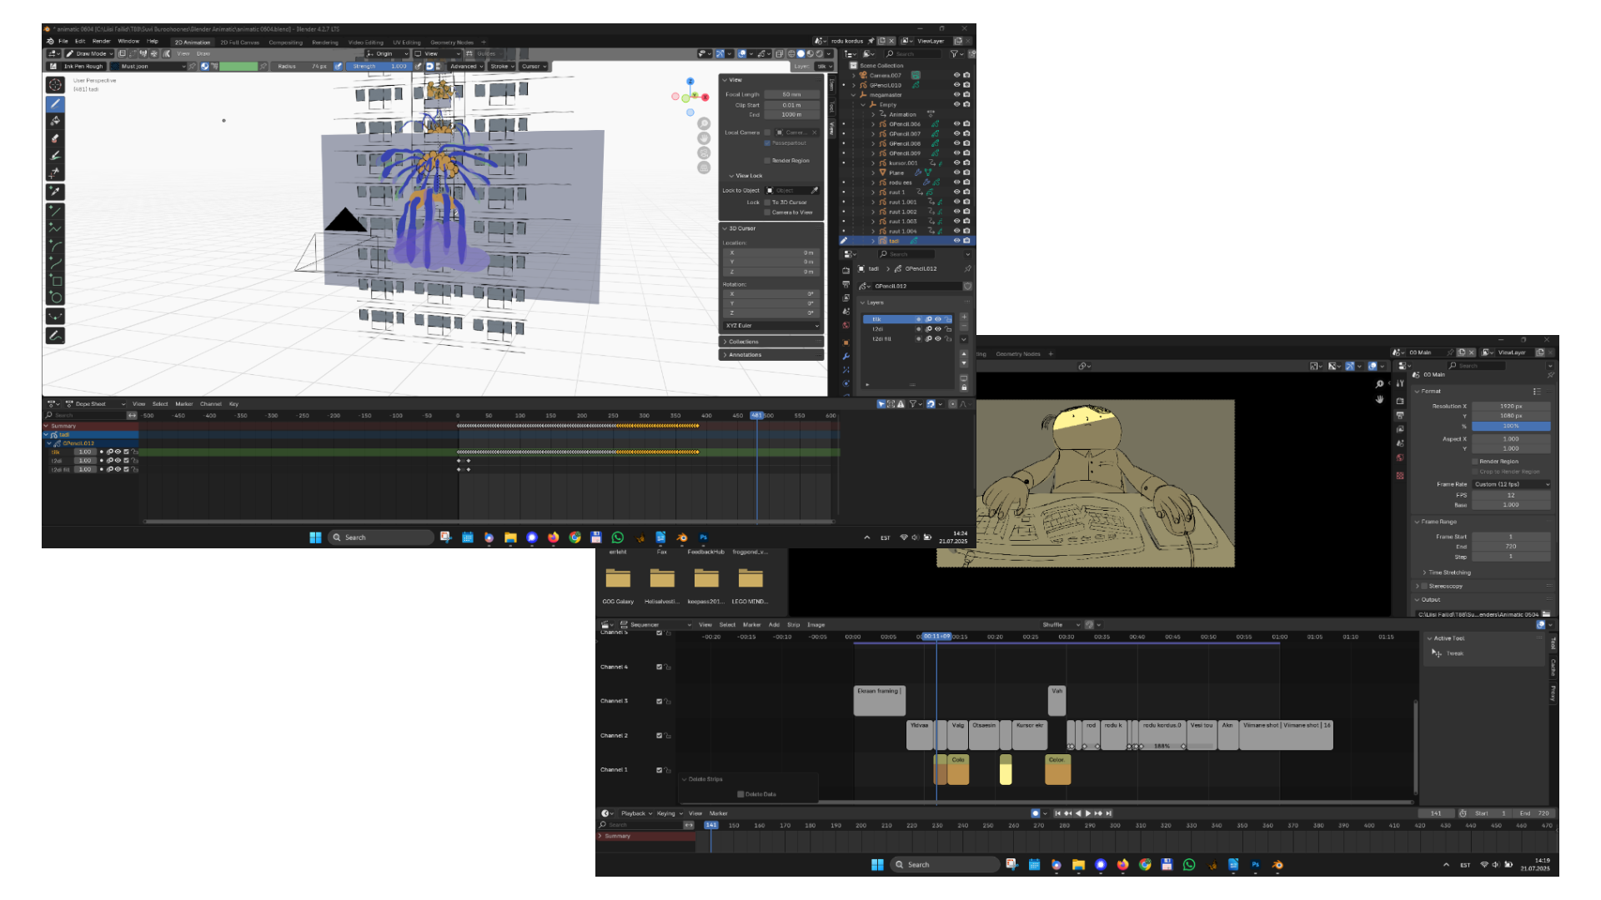Click the brush Strength slider

[x=379, y=67]
